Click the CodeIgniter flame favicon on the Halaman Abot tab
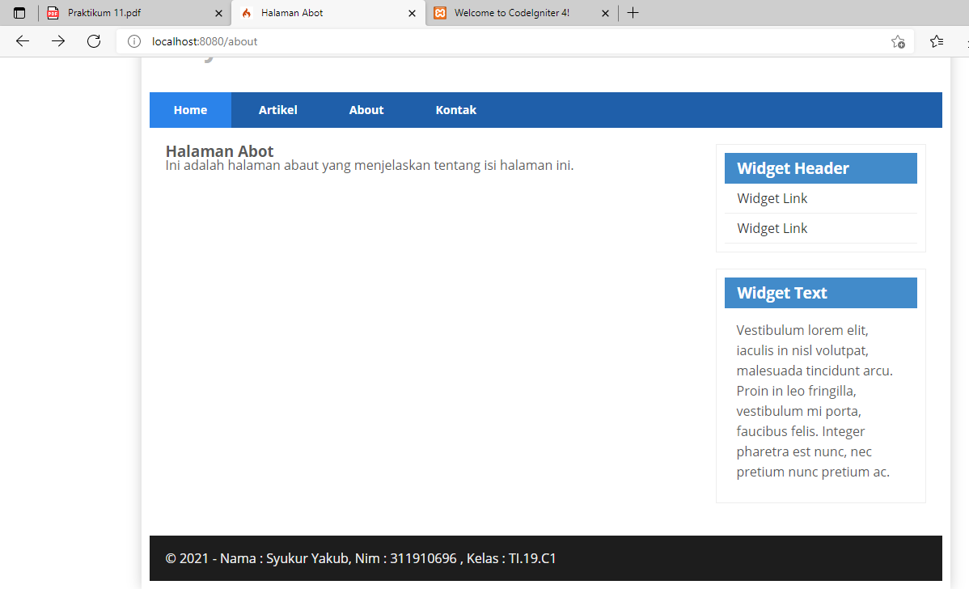 pos(247,13)
